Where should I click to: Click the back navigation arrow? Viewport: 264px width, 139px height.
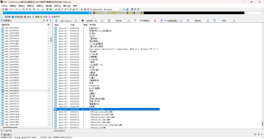(x=11, y=9)
